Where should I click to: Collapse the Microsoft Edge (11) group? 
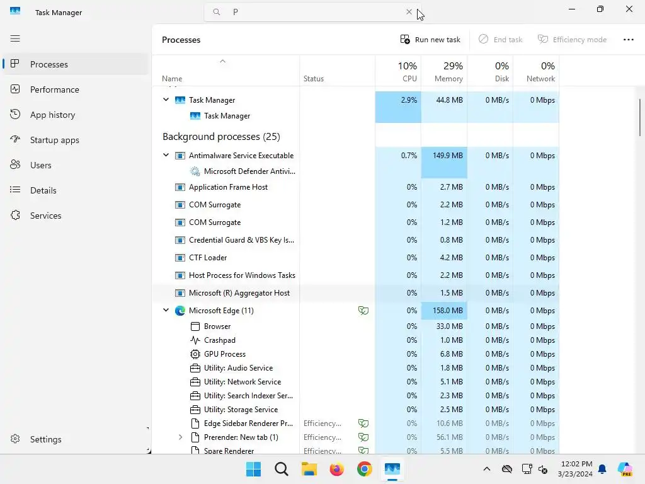pyautogui.click(x=166, y=310)
